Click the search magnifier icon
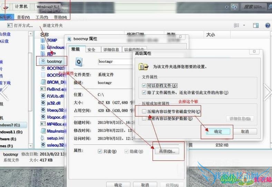Image resolution: width=272 pixels, height=187 pixels. [270, 7]
